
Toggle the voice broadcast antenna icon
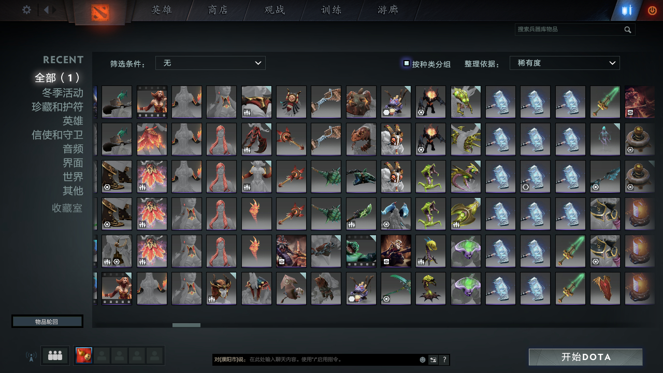[x=31, y=356]
